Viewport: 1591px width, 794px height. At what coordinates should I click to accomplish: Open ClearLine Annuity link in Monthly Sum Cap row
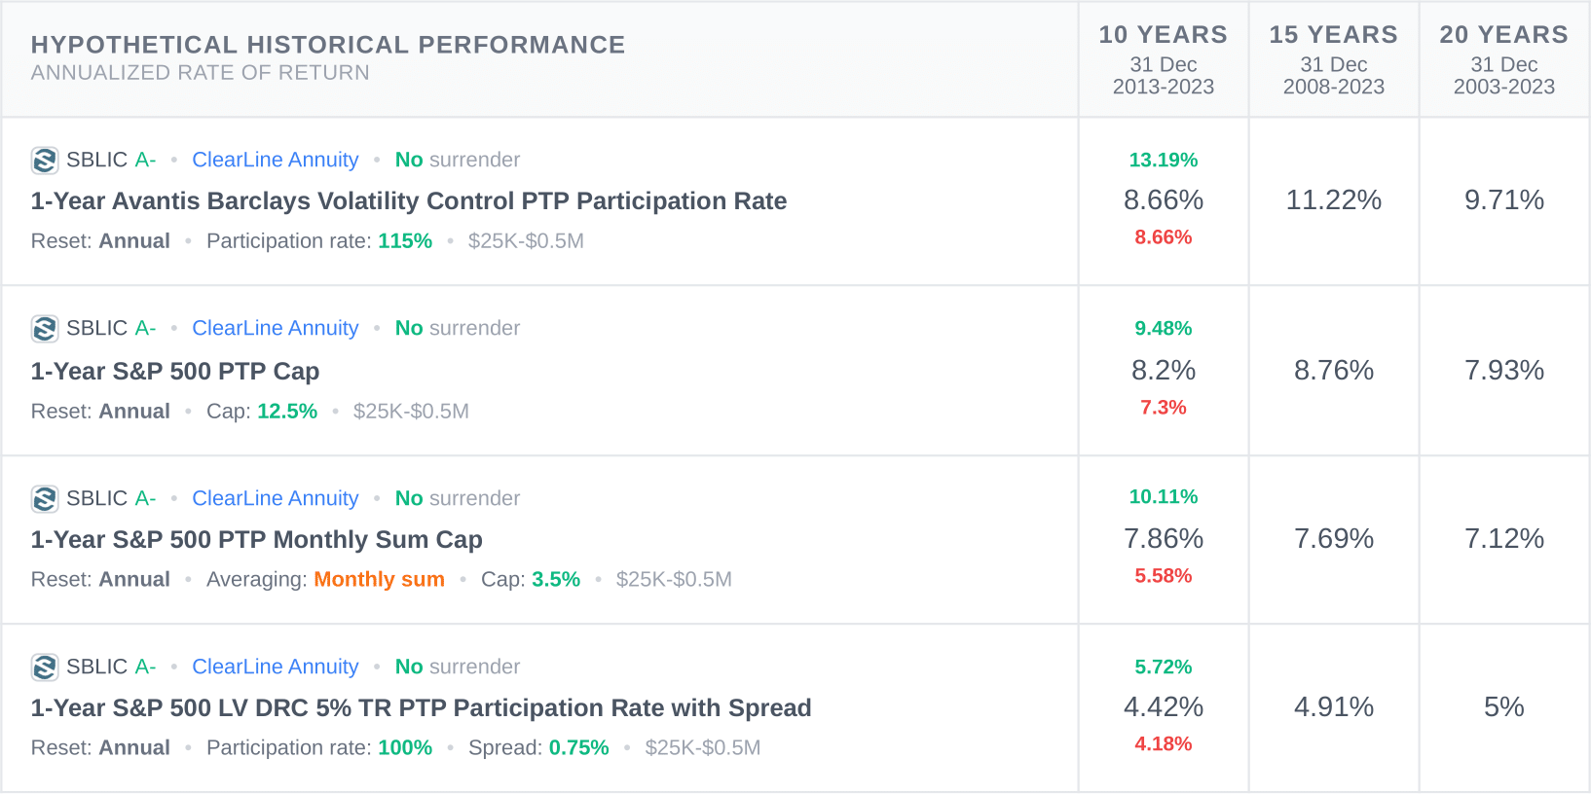[275, 499]
